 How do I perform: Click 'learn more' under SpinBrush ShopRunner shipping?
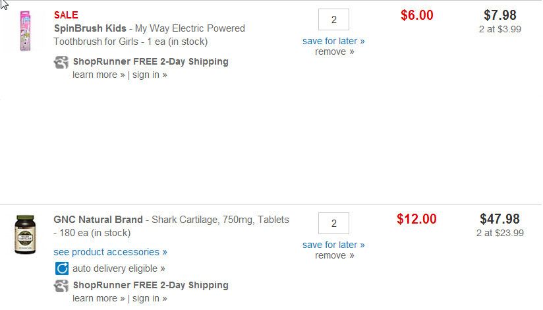pyautogui.click(x=98, y=75)
